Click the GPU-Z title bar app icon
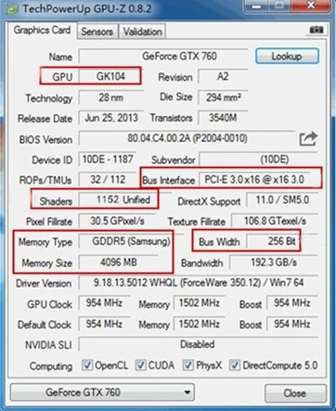The image size is (336, 411). click(x=13, y=9)
